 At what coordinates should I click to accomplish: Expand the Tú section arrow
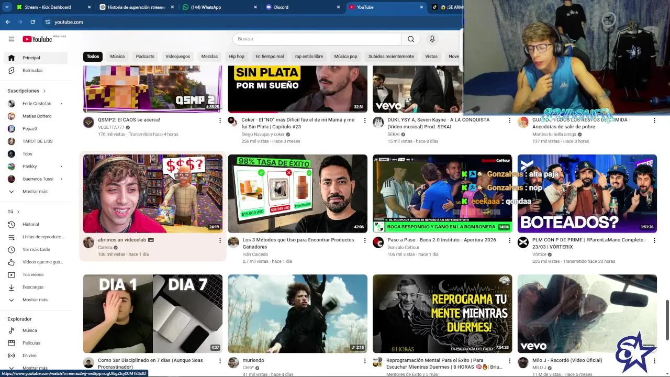coord(18,212)
